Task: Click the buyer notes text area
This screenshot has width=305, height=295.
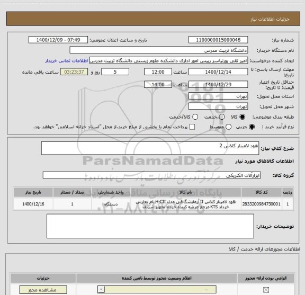Action: pyautogui.click(x=150, y=226)
